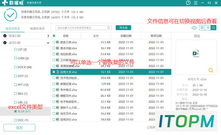Viewport: 221px width, 135px height.
Task: Click the Excel icon beside 基本功能.xlsx
Action: click(x=58, y=48)
